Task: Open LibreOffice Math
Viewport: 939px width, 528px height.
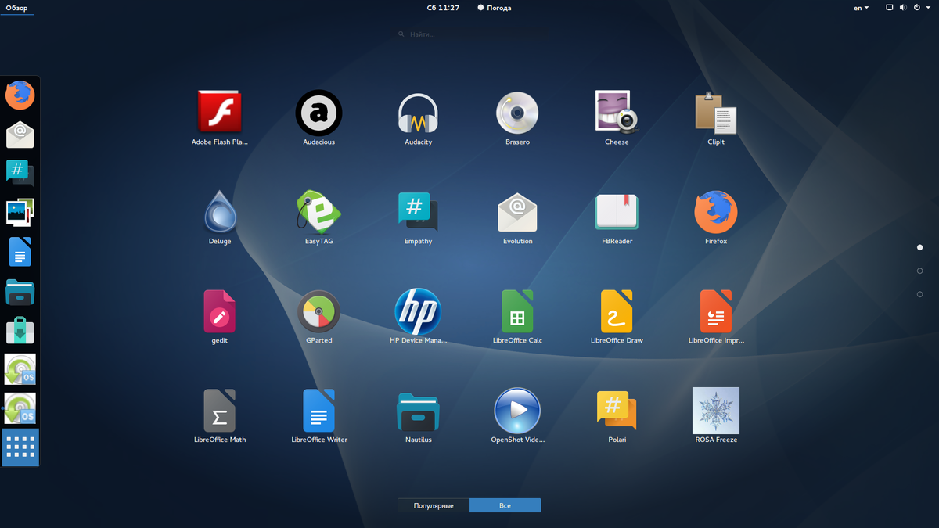Action: (x=220, y=411)
